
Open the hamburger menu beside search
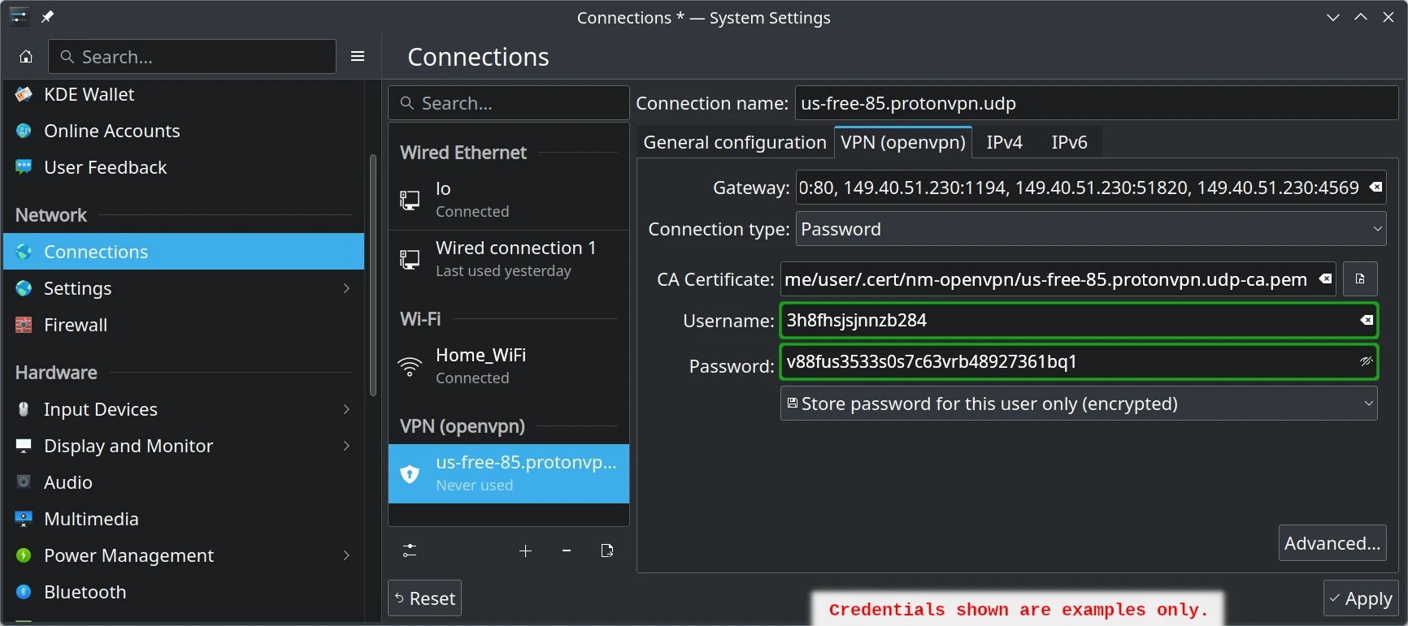pyautogui.click(x=358, y=57)
